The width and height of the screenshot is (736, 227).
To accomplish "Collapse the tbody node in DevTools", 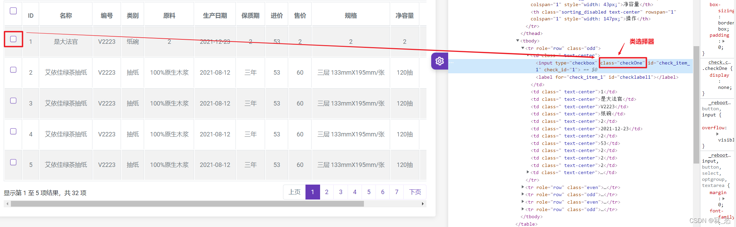I will pyautogui.click(x=518, y=41).
